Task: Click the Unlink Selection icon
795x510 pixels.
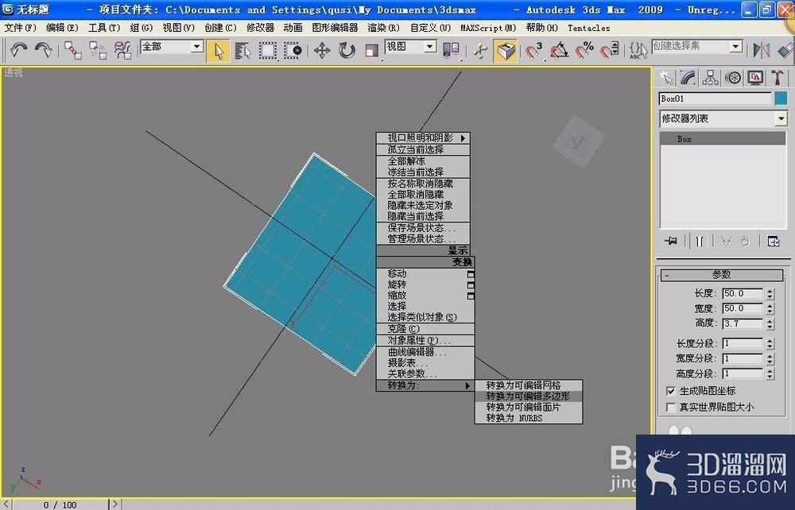Action: point(97,50)
